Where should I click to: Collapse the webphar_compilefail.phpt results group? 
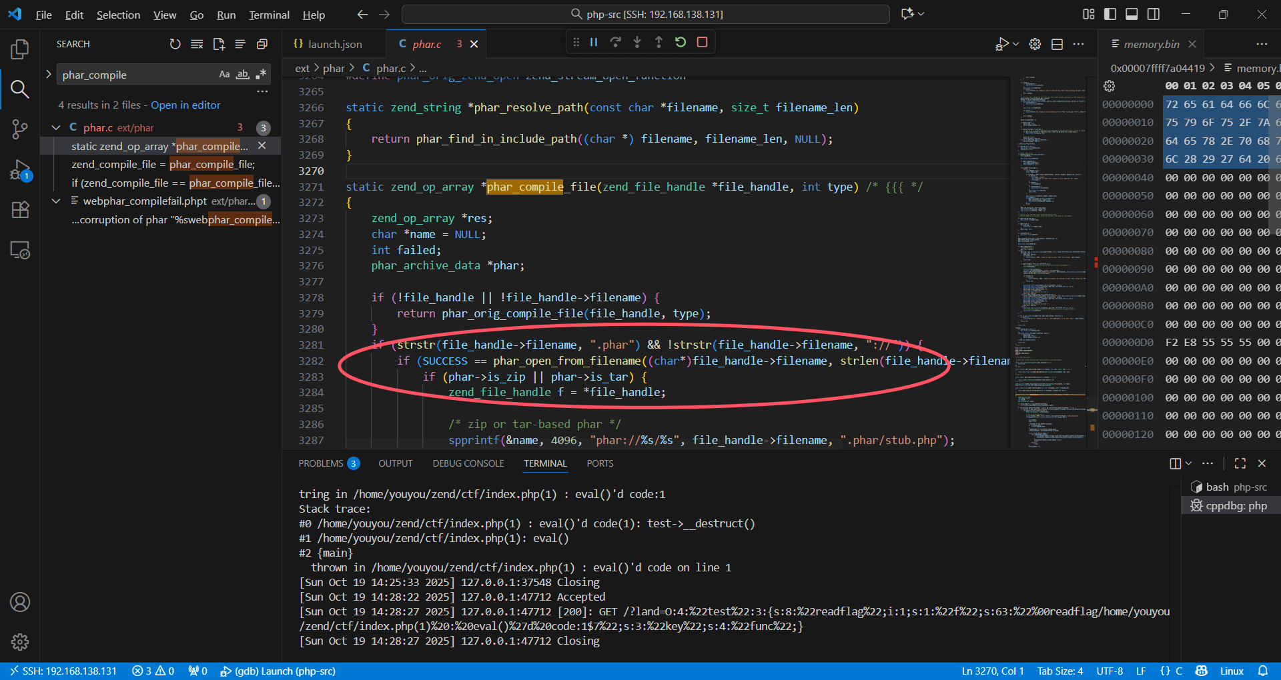point(56,201)
